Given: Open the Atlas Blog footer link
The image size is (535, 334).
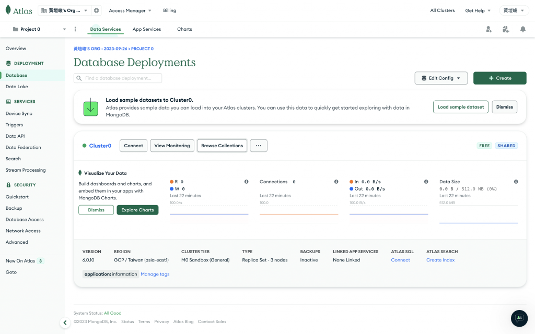Looking at the screenshot, I should pyautogui.click(x=183, y=321).
